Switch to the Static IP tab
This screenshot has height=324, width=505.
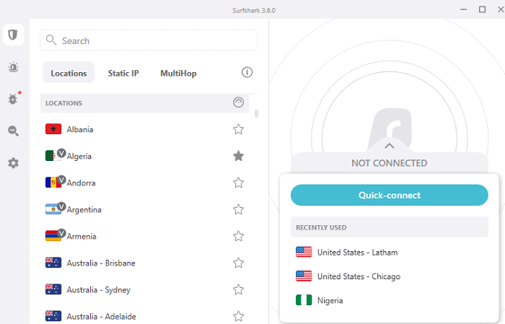(x=123, y=73)
